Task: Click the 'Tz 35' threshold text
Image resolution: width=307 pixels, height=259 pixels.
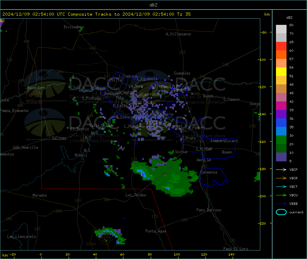Action: coord(184,14)
